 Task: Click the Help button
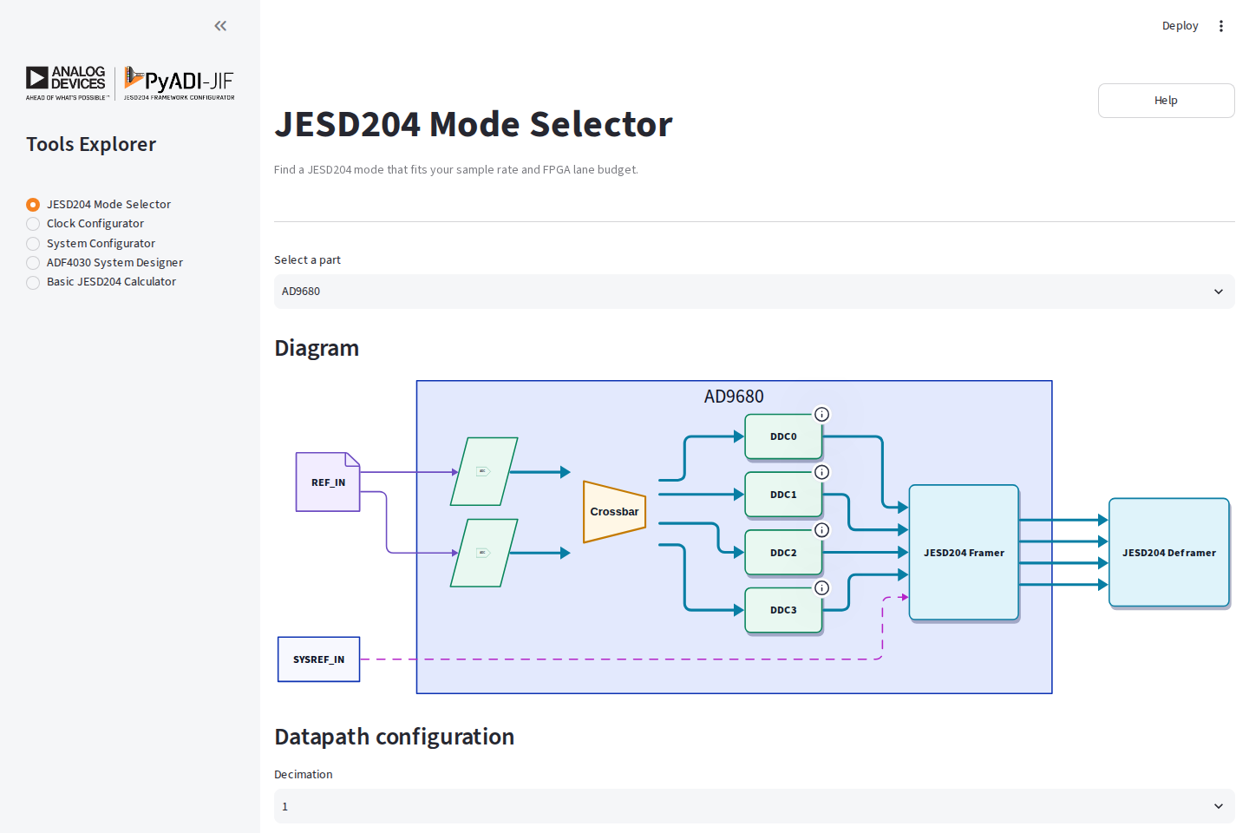point(1166,101)
